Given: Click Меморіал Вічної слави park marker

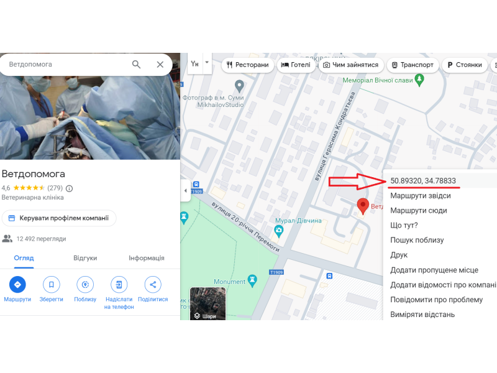Looking at the screenshot, I should pyautogui.click(x=419, y=80).
